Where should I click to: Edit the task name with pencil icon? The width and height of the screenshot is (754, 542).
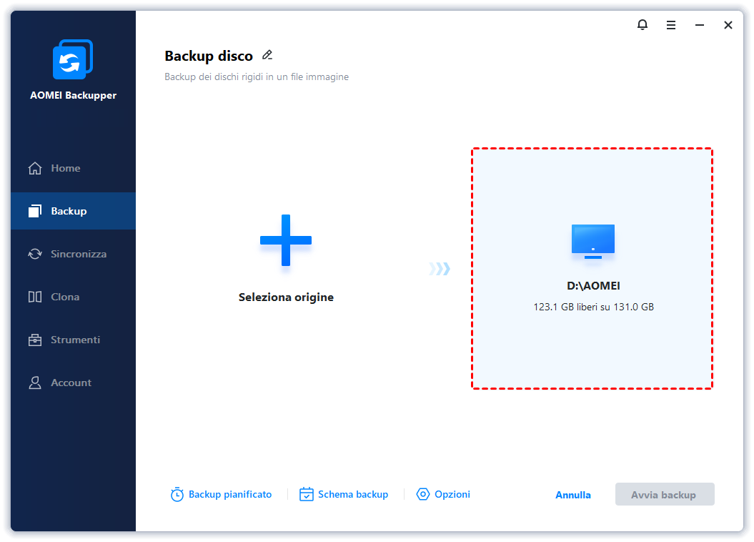pyautogui.click(x=267, y=55)
